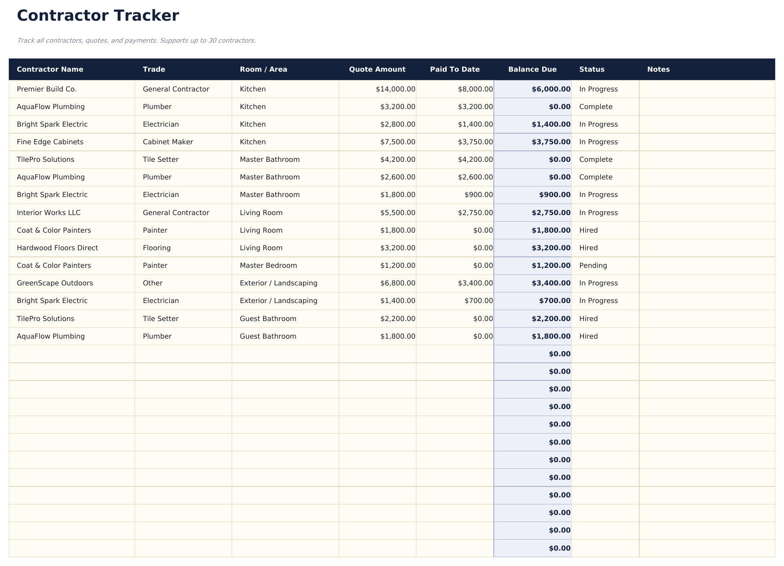784x566 pixels.
Task: Select the Tile Setter trade cell in Guest Bathroom row
Action: coord(160,318)
